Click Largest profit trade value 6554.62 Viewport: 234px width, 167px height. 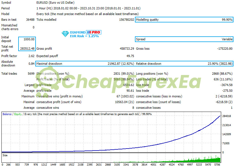tap(129, 85)
